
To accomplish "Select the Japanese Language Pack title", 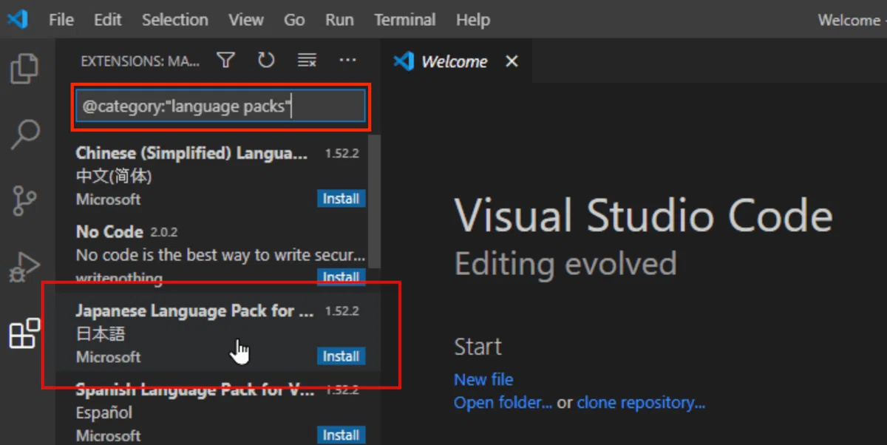I will (194, 311).
